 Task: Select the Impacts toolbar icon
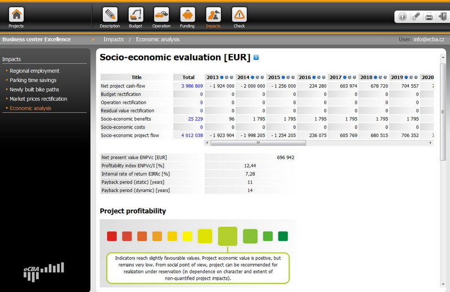pos(213,15)
